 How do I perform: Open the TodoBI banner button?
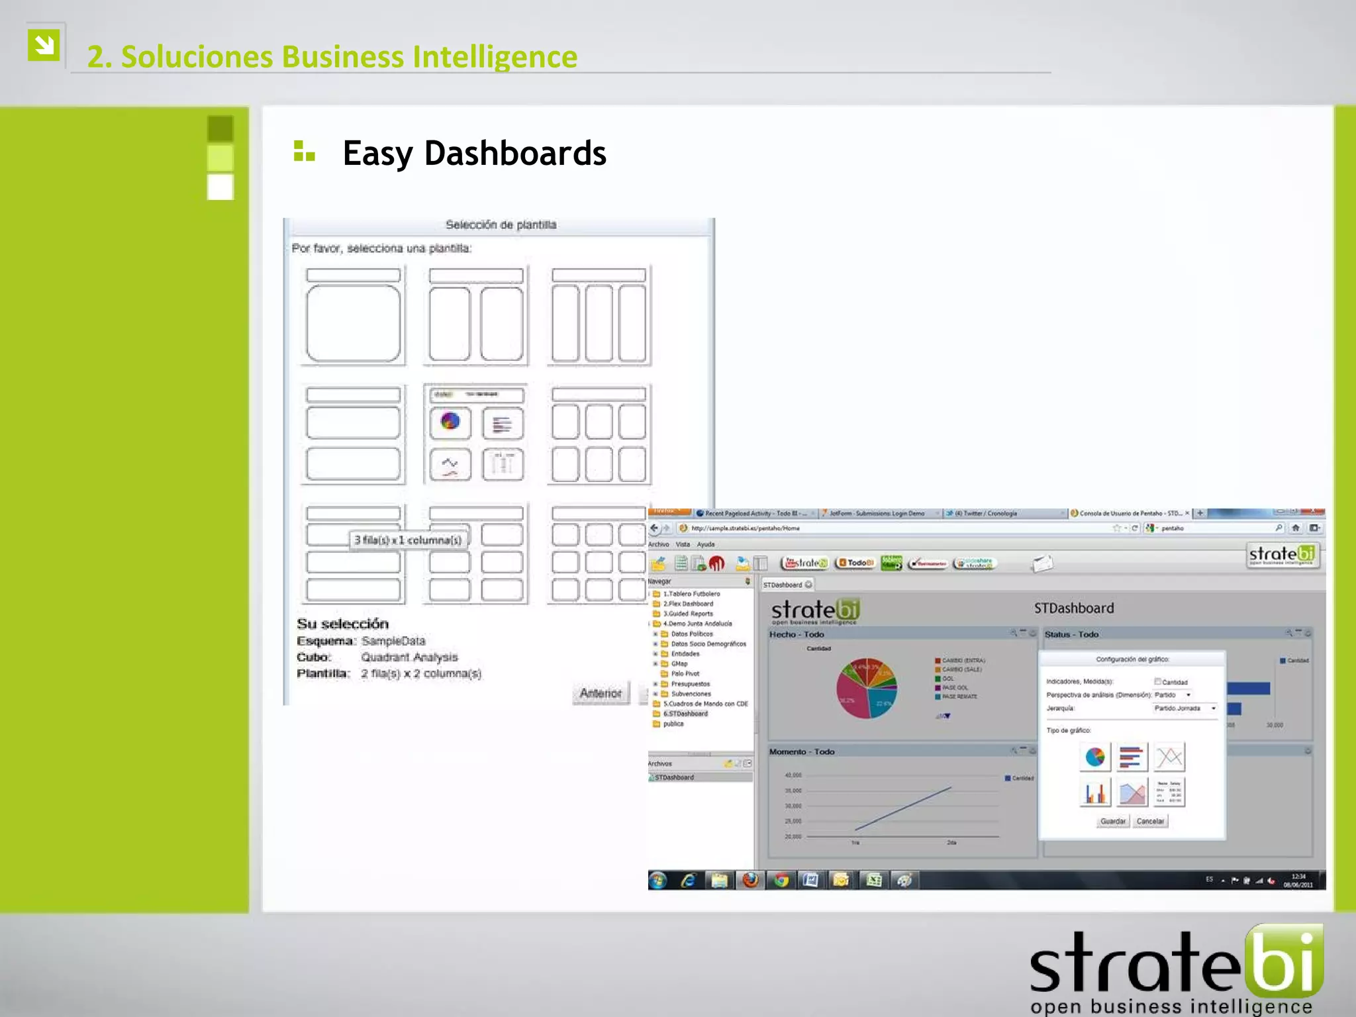(855, 563)
